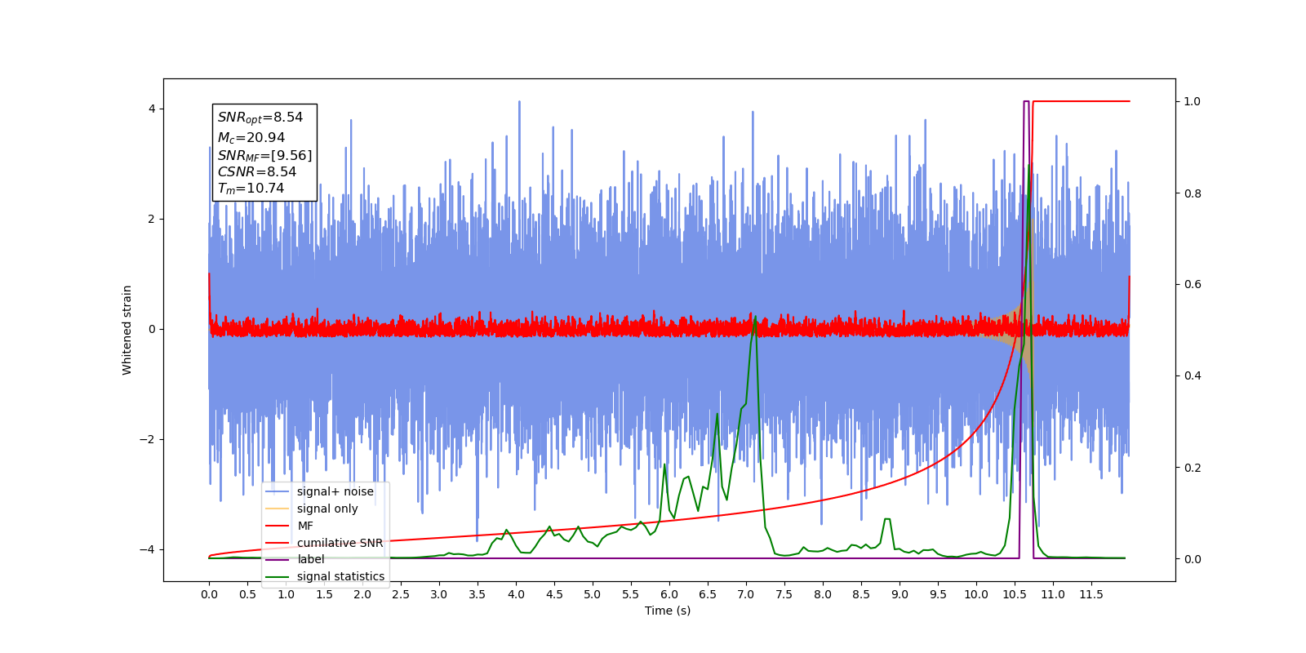Click the left y-axis tick label 4
Viewport: 1306px width, 653px height.
coord(152,109)
